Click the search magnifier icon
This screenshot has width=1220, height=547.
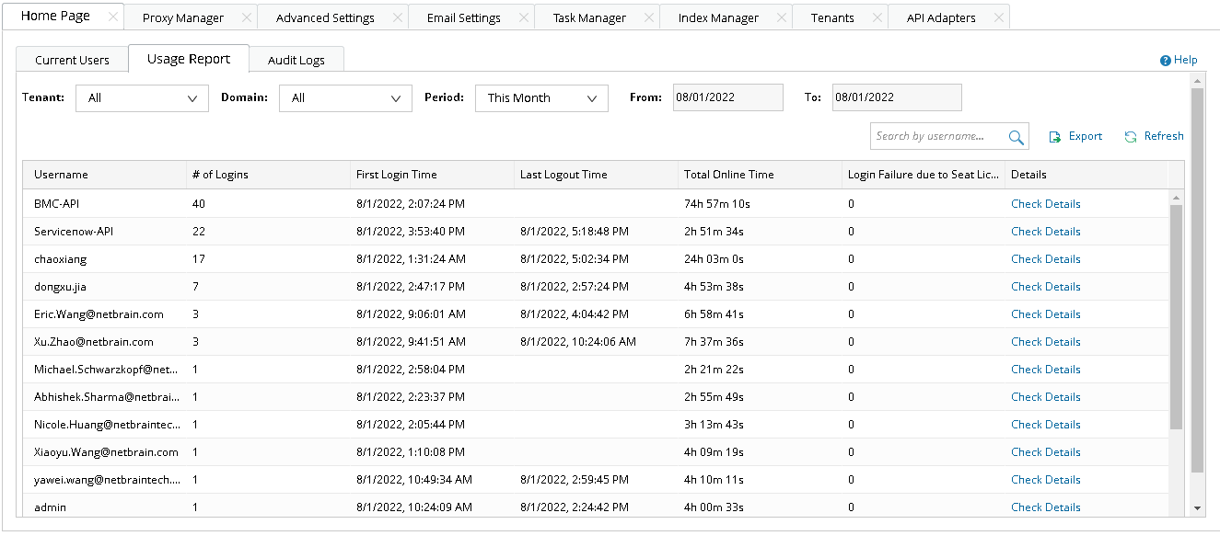pyautogui.click(x=1016, y=135)
